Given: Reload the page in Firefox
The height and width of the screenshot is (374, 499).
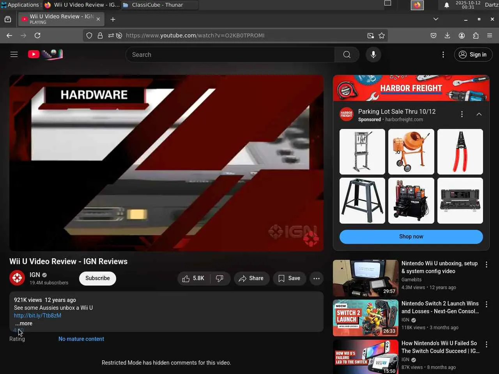Looking at the screenshot, I should click(37, 35).
